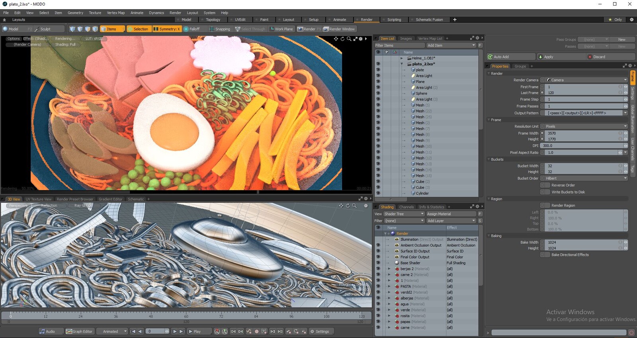Switch to Images tab
Viewport: 637px width, 338px height.
tap(406, 39)
